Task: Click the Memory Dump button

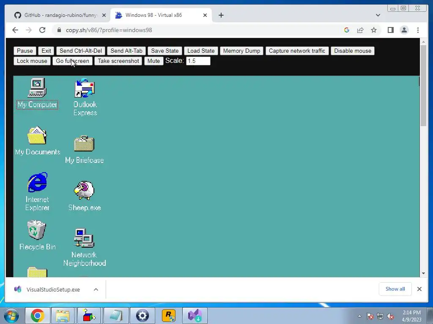Action: tap(241, 51)
